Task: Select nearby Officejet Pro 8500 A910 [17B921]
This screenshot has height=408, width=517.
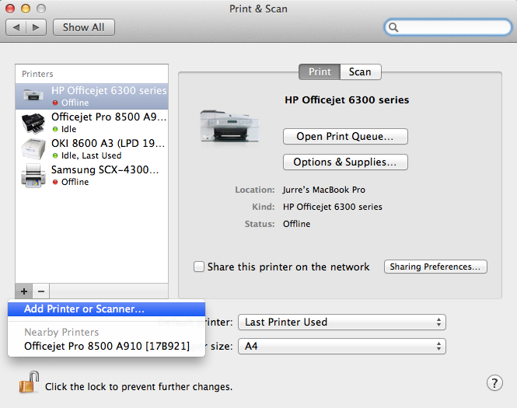Action: (x=107, y=346)
